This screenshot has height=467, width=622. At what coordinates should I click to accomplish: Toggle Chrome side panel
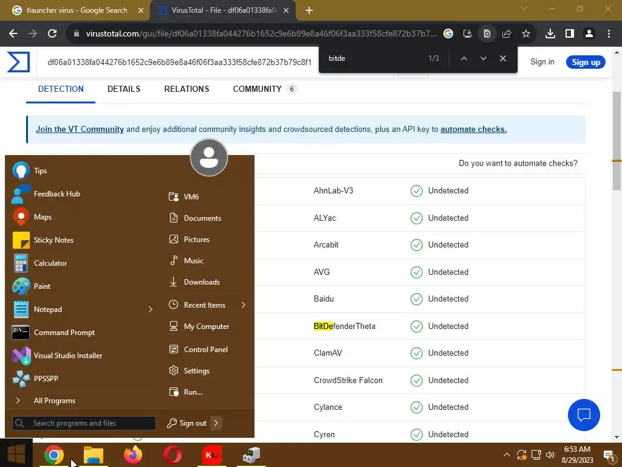570,34
